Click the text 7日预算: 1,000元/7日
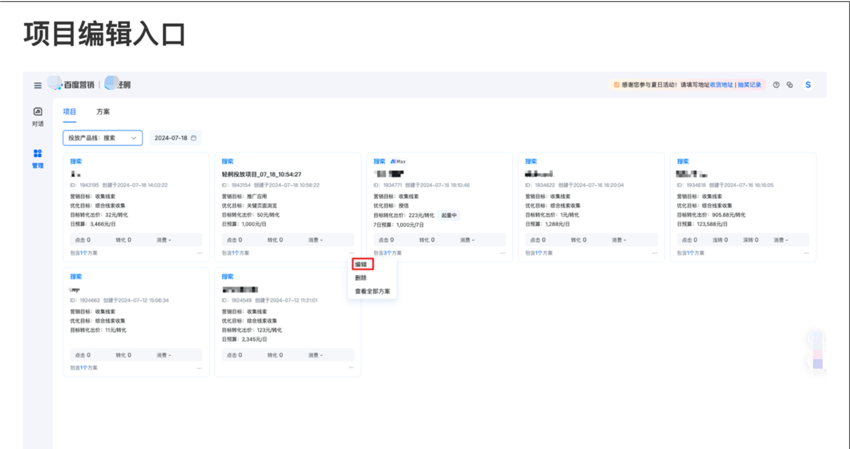The height and width of the screenshot is (449, 850). click(x=399, y=225)
